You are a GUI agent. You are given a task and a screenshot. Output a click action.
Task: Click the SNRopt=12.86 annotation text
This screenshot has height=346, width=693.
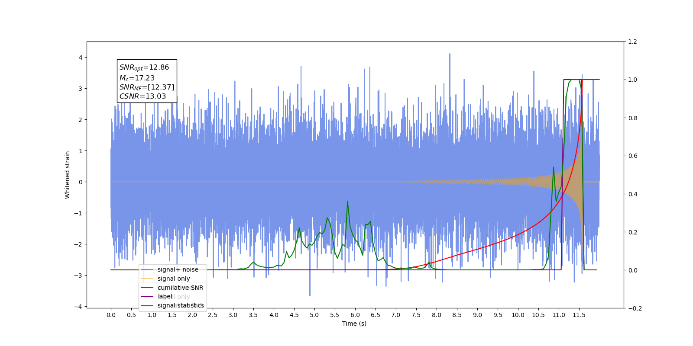[144, 67]
